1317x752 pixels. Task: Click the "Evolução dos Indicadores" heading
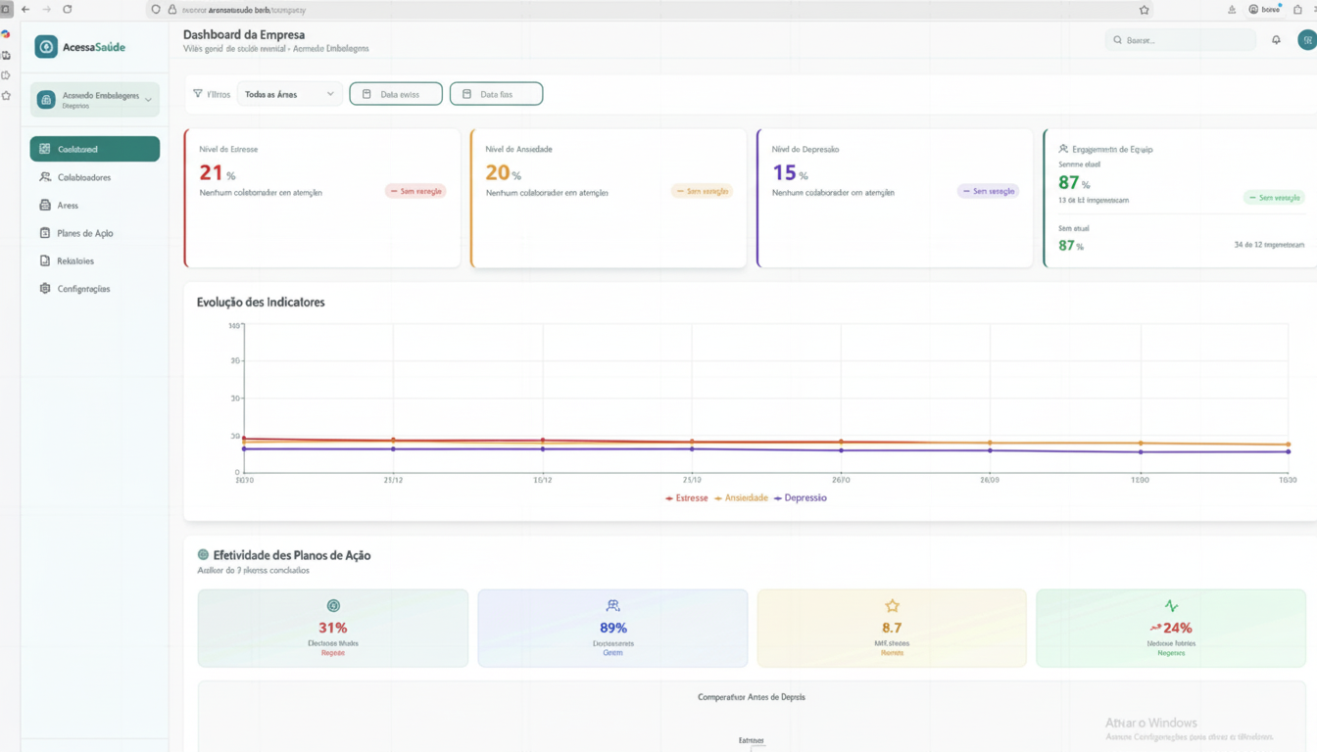[x=261, y=303]
